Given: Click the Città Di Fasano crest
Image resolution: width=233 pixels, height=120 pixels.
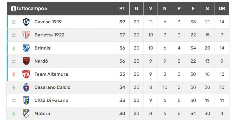Looking at the screenshot, I should pos(26,100).
